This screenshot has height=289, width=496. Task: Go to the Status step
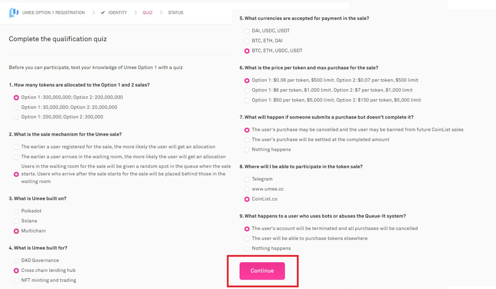coord(176,13)
